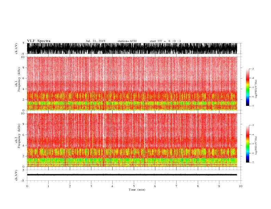Click the 'ch.1(V)' waveform axis label
Image resolution: width=271 pixels, height=209 pixels.
[x=16, y=48]
